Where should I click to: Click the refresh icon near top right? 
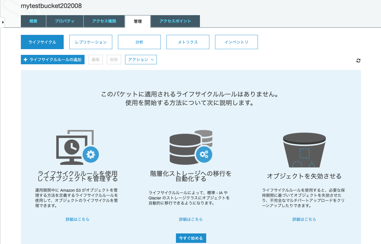(358, 61)
